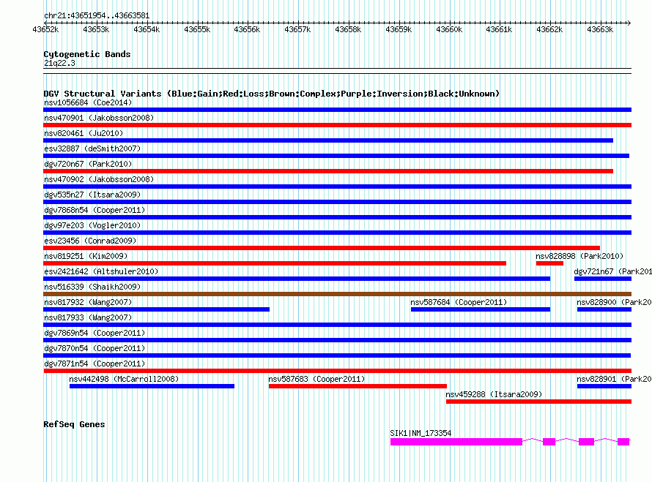Open variant nsv1056684 (Coe2014) label

click(x=88, y=102)
